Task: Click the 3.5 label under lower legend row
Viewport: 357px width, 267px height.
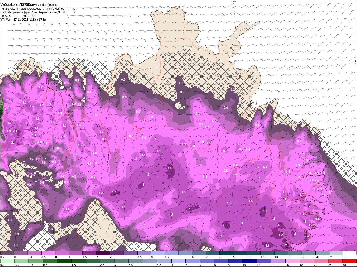Action: (x=131, y=264)
